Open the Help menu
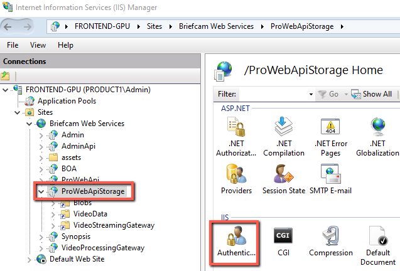The height and width of the screenshot is (271, 400). coord(65,45)
